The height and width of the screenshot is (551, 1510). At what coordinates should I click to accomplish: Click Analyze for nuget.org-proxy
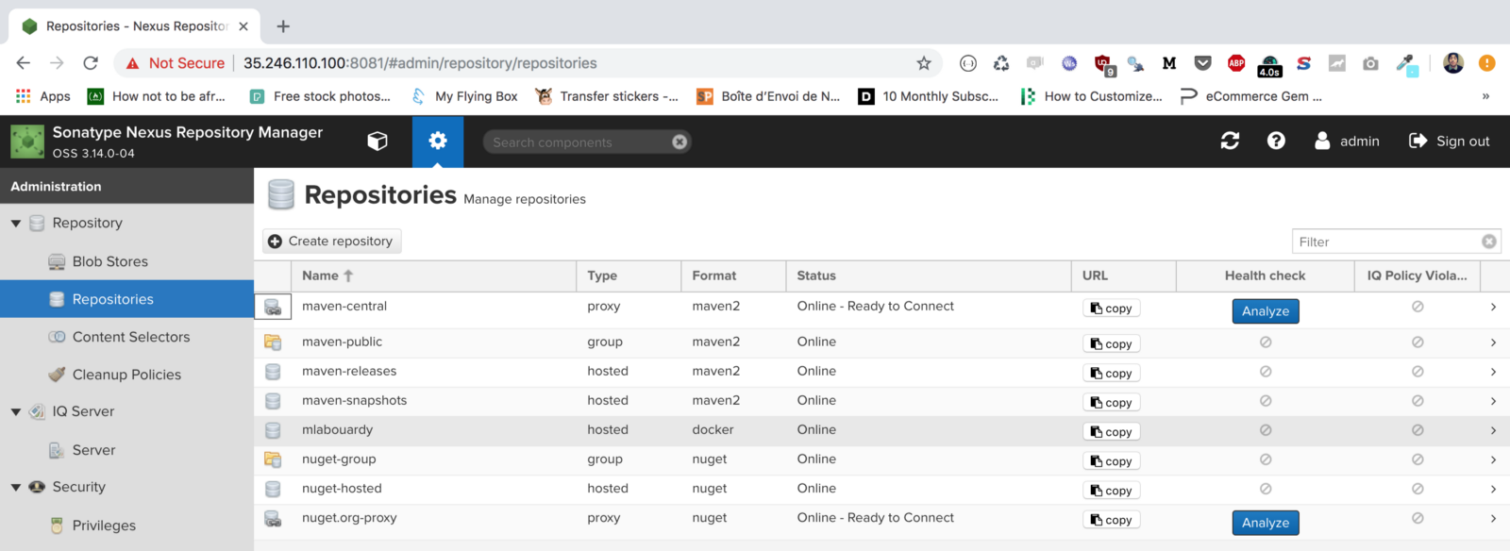[x=1265, y=523]
